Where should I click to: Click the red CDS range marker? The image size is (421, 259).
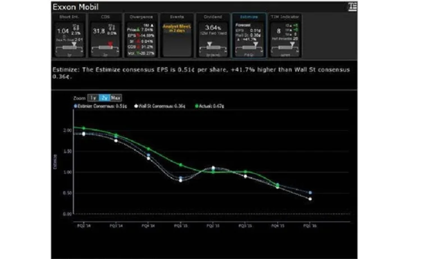tap(110, 44)
